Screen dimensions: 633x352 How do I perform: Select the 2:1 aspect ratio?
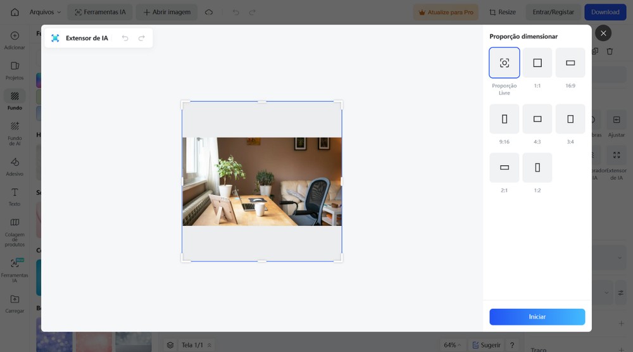point(505,168)
